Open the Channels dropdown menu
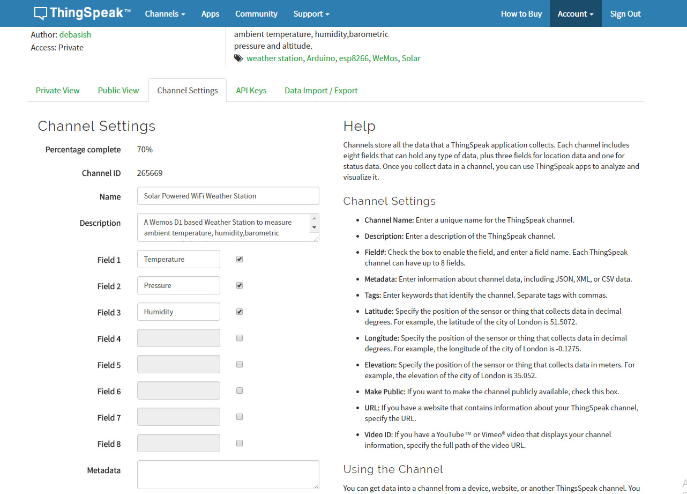 (x=165, y=14)
